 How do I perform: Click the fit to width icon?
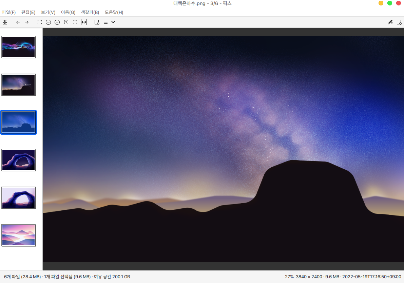84,22
